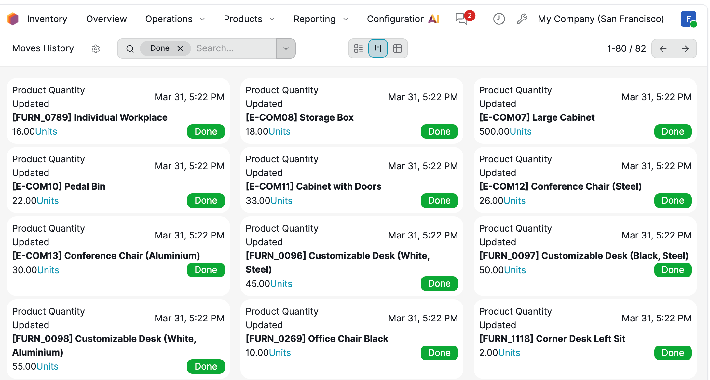The height and width of the screenshot is (380, 710).
Task: Go to next page of records
Action: tap(685, 48)
